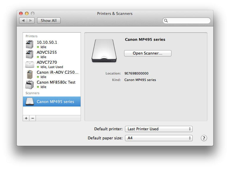Click the Printers section header

31,36
